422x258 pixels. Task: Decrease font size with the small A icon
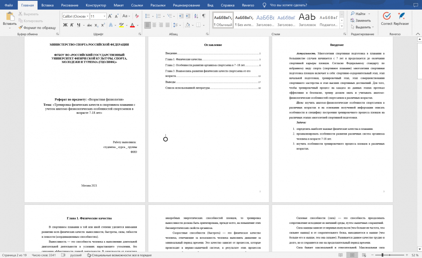tap(116, 16)
